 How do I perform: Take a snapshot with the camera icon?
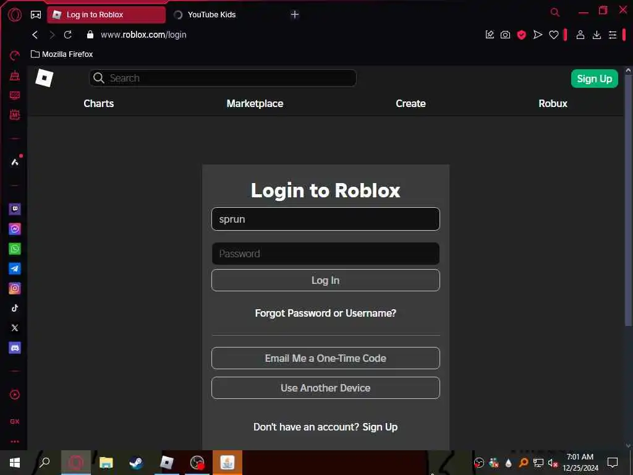(x=505, y=35)
